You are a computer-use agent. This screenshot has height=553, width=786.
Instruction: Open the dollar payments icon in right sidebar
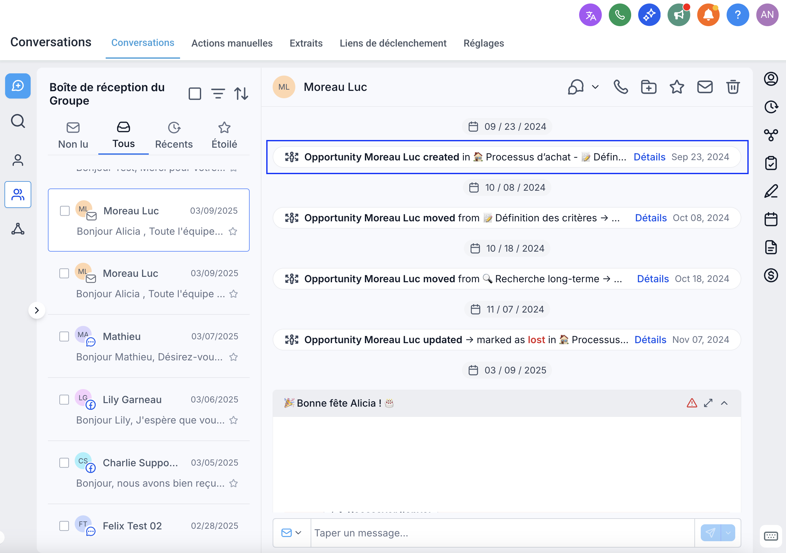pyautogui.click(x=771, y=275)
